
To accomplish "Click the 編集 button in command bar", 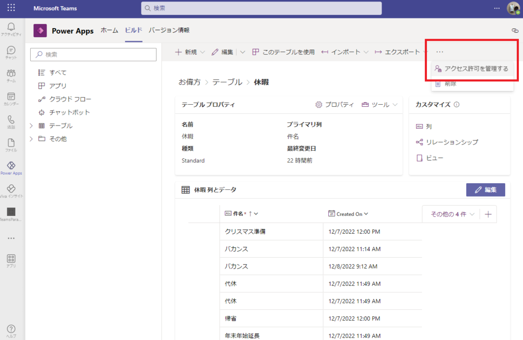I will 223,52.
